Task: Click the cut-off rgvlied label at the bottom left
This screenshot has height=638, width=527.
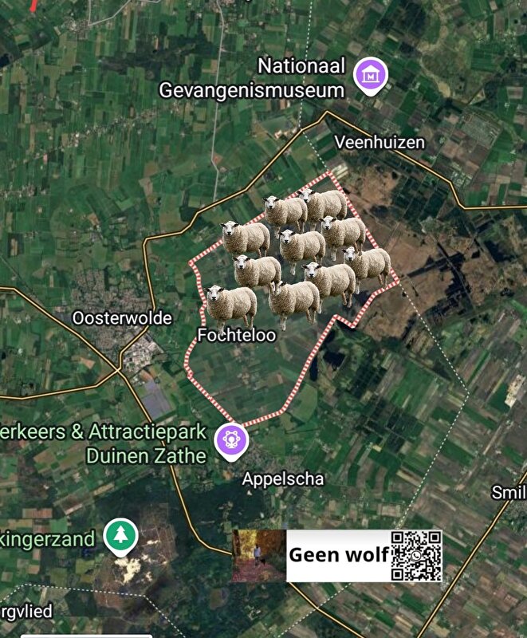Action: [26, 612]
